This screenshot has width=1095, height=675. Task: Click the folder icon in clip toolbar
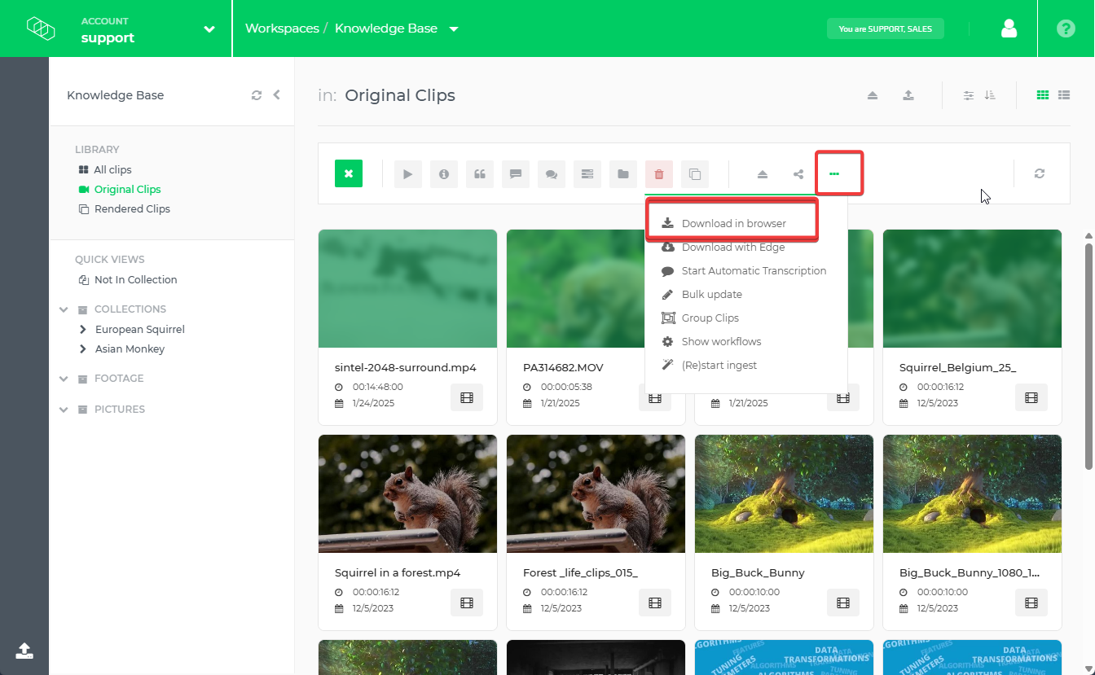click(623, 173)
